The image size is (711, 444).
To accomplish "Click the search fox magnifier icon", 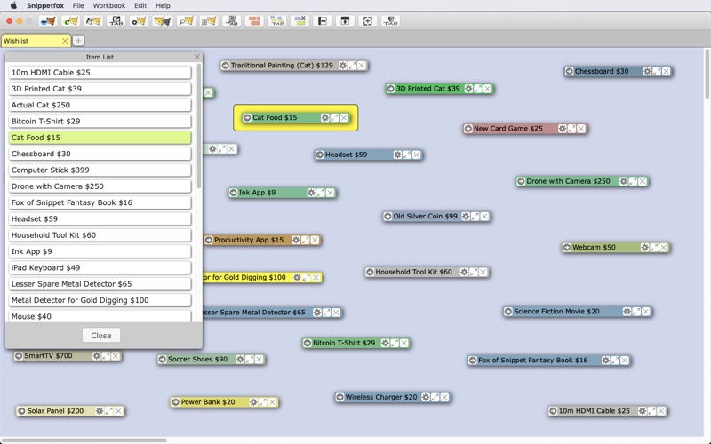I will (x=186, y=20).
